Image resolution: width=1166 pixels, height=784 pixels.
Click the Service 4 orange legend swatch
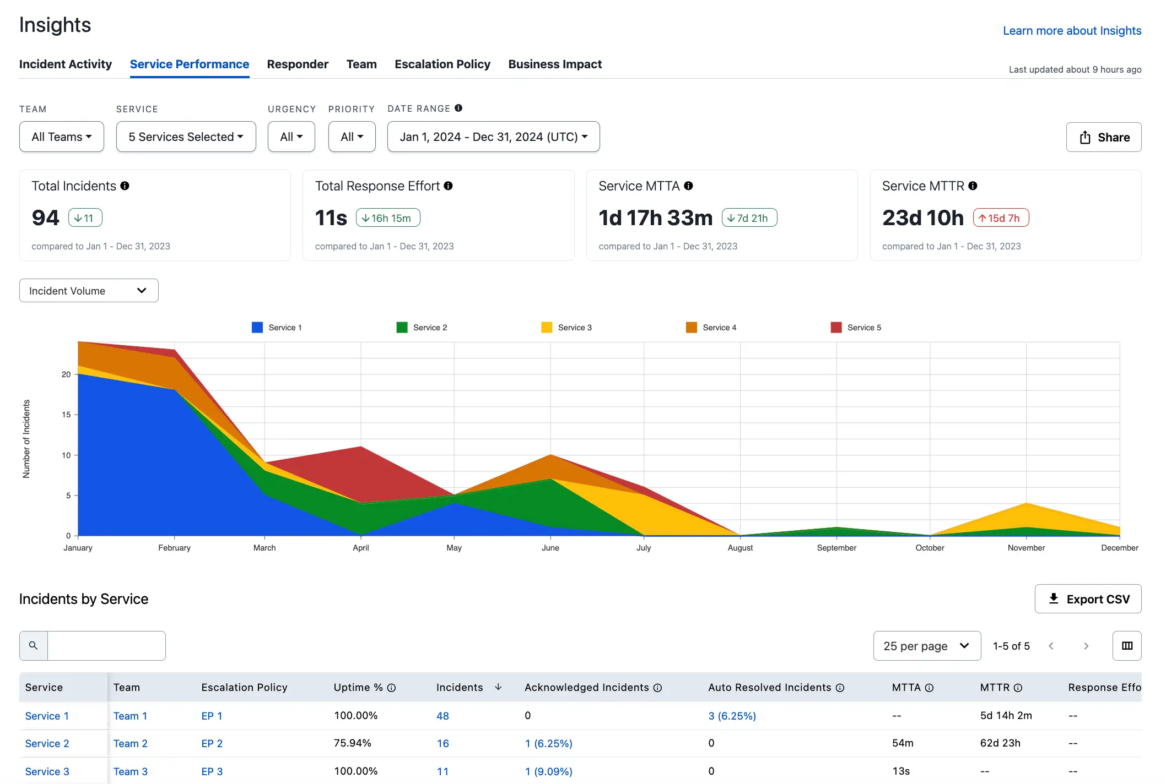coord(692,328)
